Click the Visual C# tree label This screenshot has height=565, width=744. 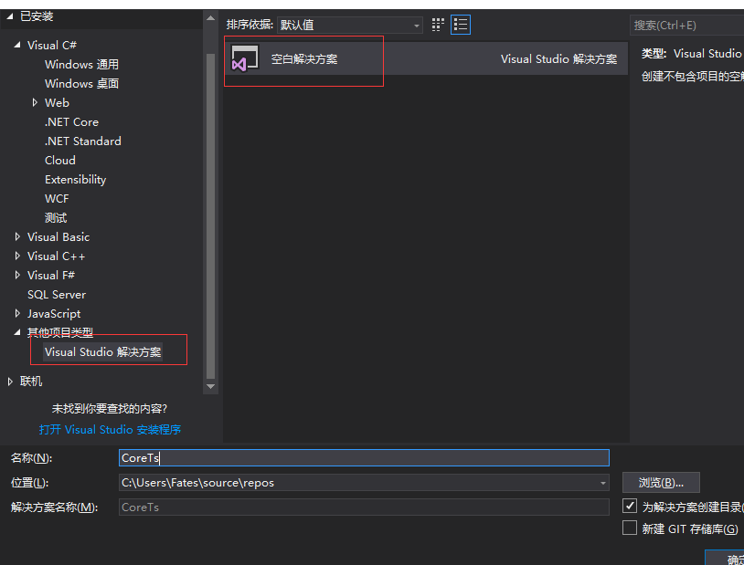pyautogui.click(x=52, y=45)
